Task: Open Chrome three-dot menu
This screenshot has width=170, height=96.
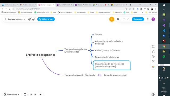Action: 155,9
